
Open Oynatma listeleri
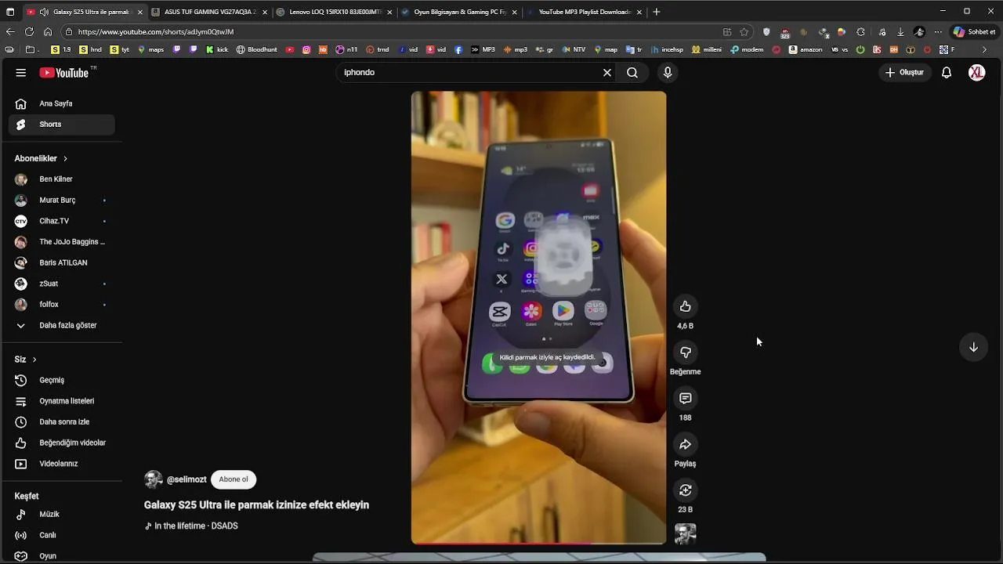pyautogui.click(x=62, y=401)
